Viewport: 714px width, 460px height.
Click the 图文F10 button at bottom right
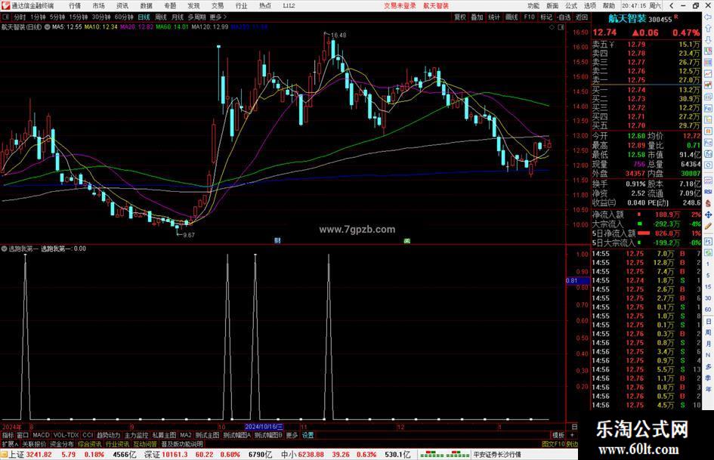(x=553, y=443)
